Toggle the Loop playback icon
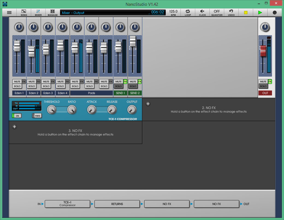284x220 pixels. (188, 13)
